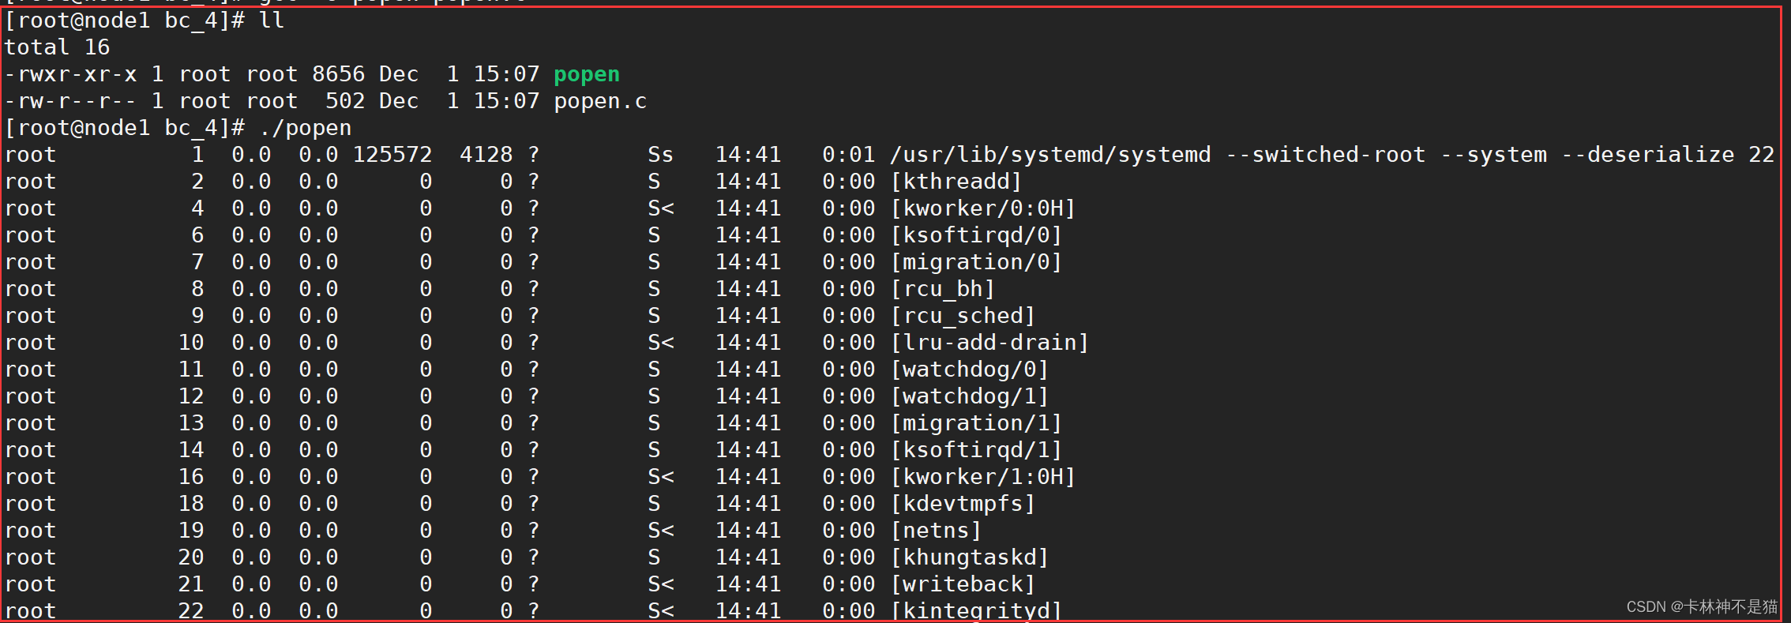
Task: Click the [kworker/0:0H] process name
Action: 983,208
